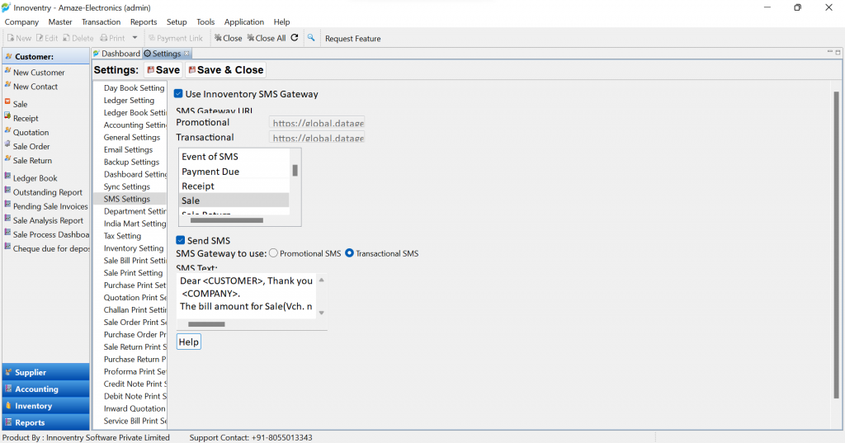
Task: Click the New Customer icon in sidebar
Action: pos(7,71)
